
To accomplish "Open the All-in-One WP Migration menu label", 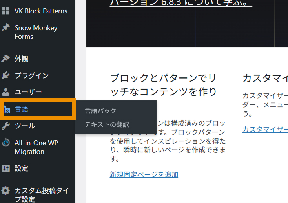I will coord(36,147).
